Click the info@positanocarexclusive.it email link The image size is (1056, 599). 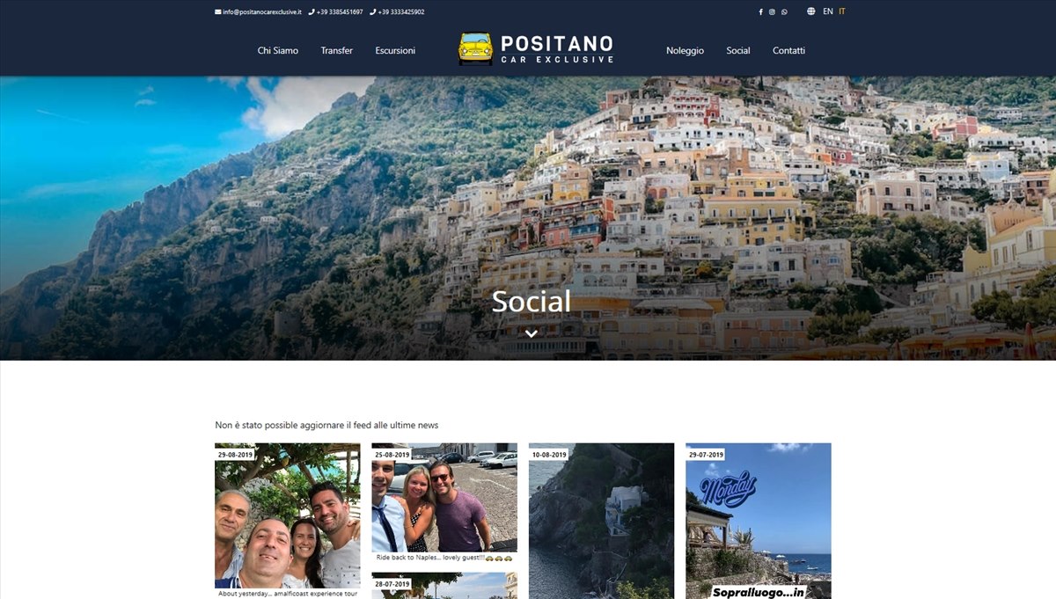262,12
